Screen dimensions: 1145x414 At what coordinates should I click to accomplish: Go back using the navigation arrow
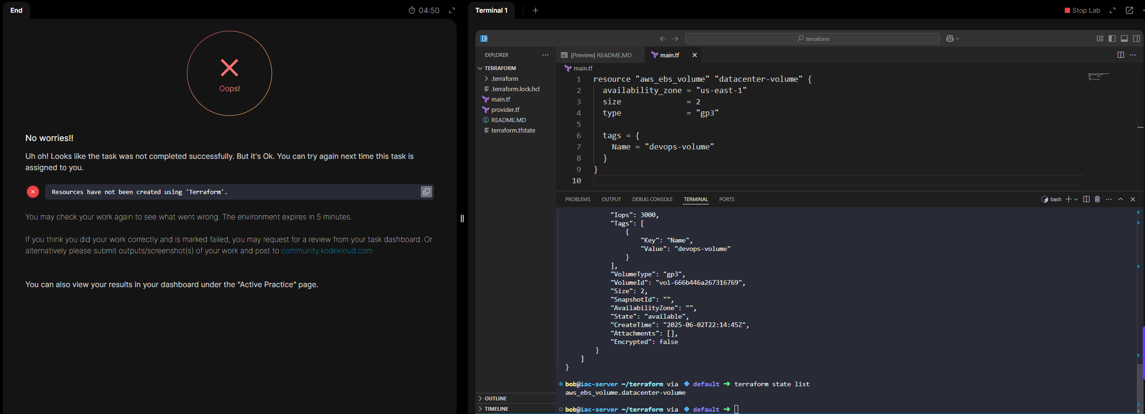(x=663, y=39)
